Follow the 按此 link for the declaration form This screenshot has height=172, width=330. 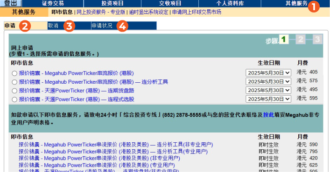[268, 115]
